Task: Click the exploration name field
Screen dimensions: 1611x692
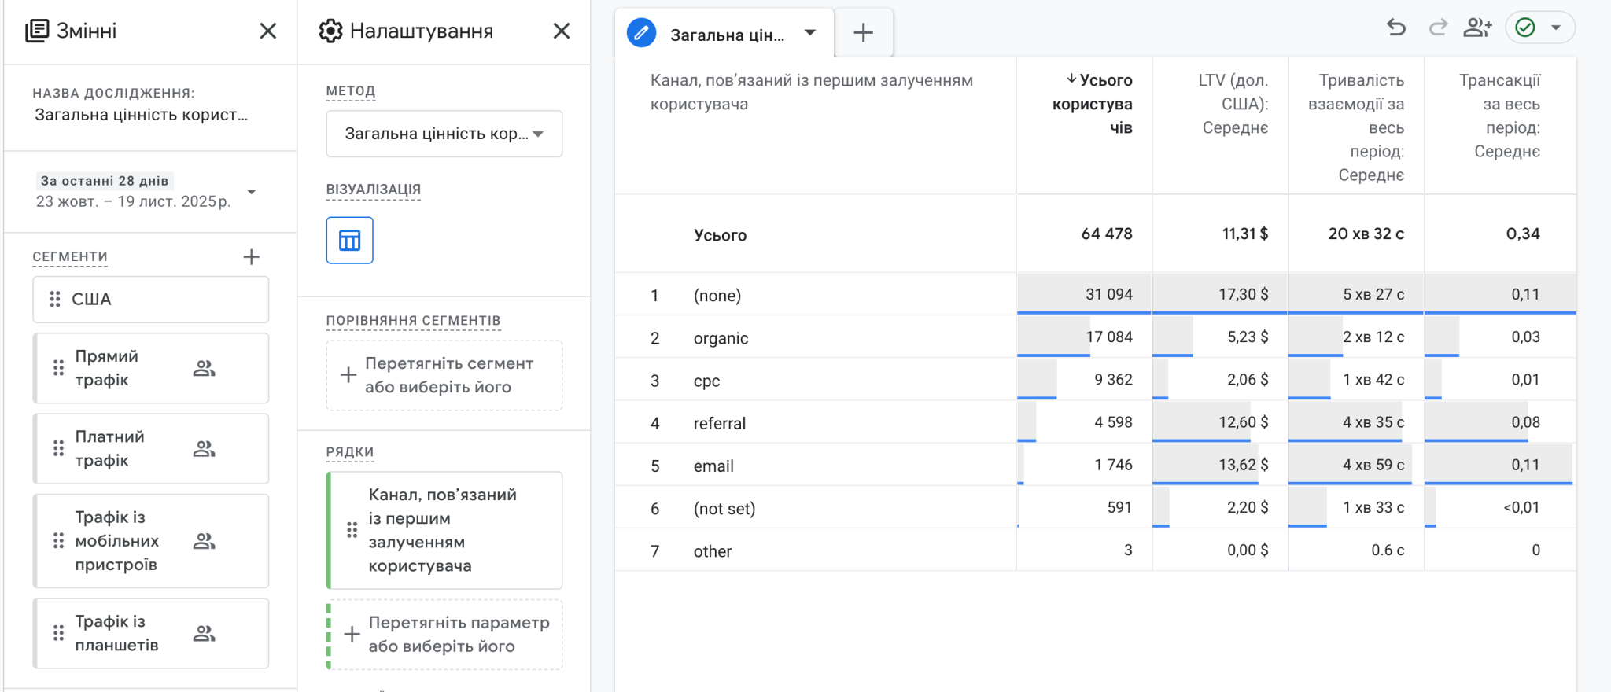Action: (x=142, y=116)
